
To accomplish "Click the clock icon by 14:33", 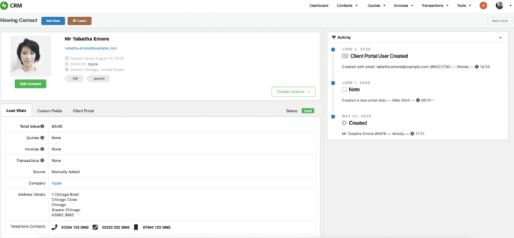I will 477,67.
